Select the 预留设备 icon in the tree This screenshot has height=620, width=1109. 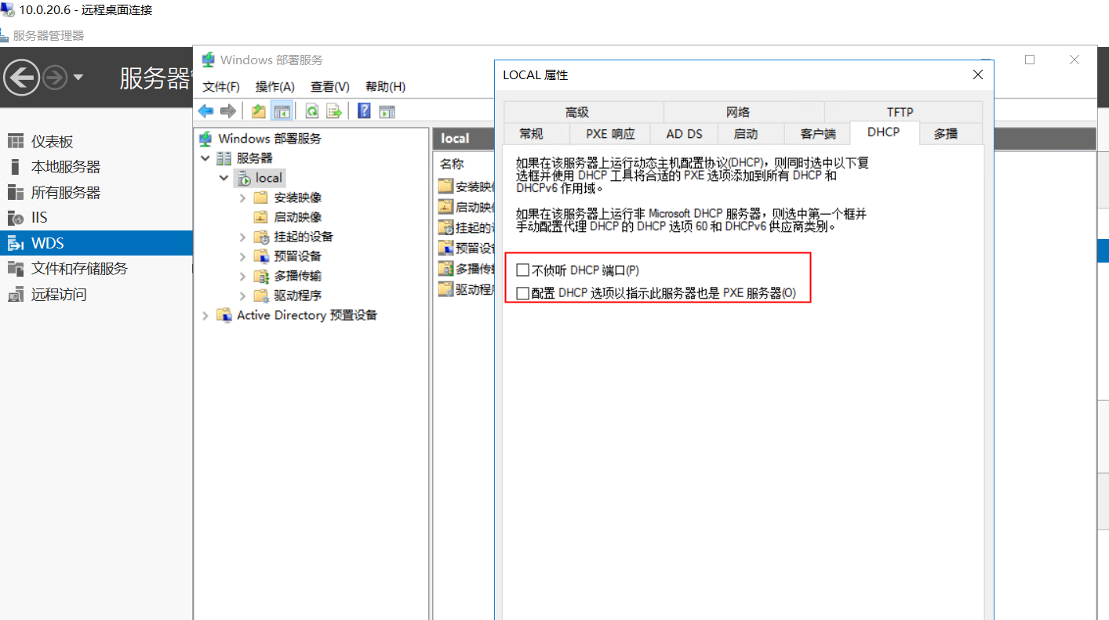click(261, 256)
